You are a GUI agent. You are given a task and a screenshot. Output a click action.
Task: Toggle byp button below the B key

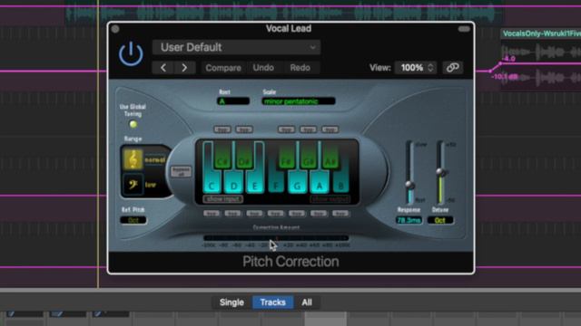[340, 214]
